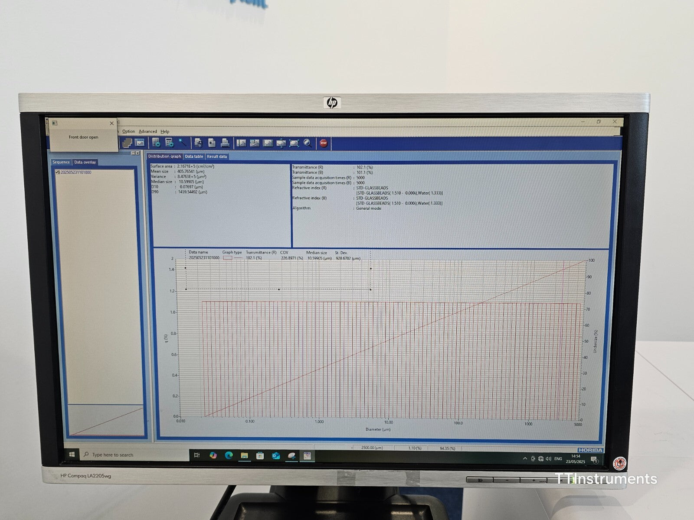Click the graph axis auto-scale arrows icon
The height and width of the screenshot is (520, 694).
pos(282,143)
